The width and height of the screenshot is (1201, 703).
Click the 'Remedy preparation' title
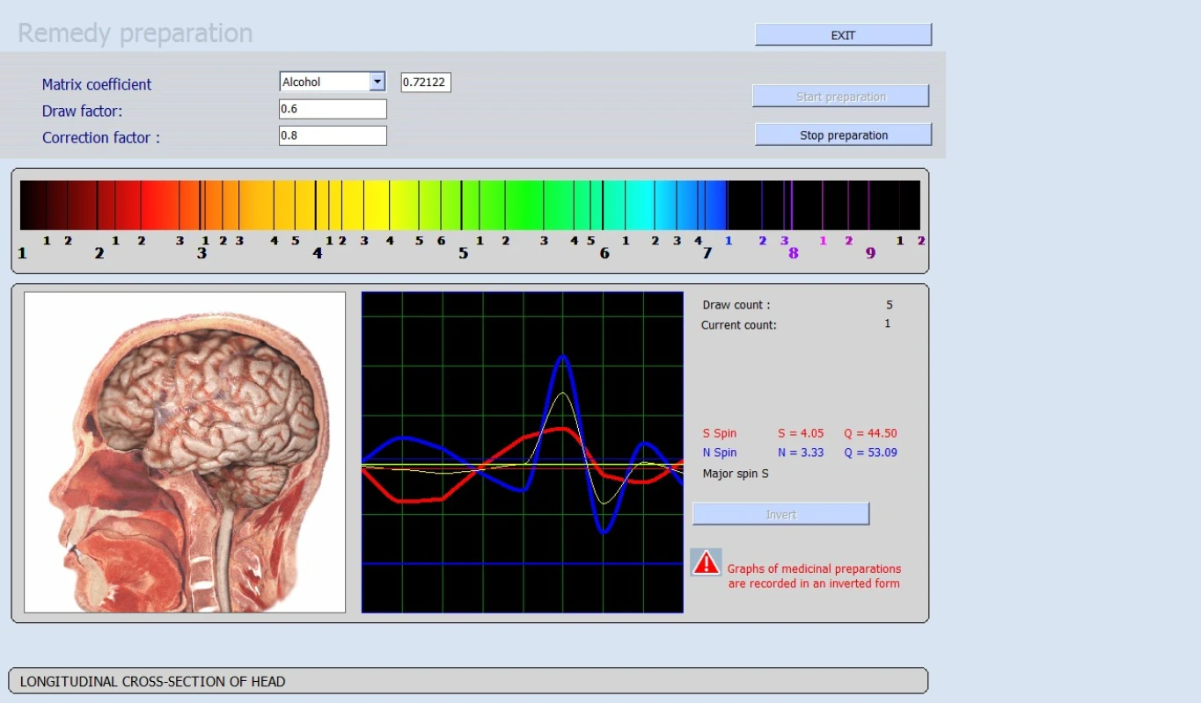pos(135,33)
